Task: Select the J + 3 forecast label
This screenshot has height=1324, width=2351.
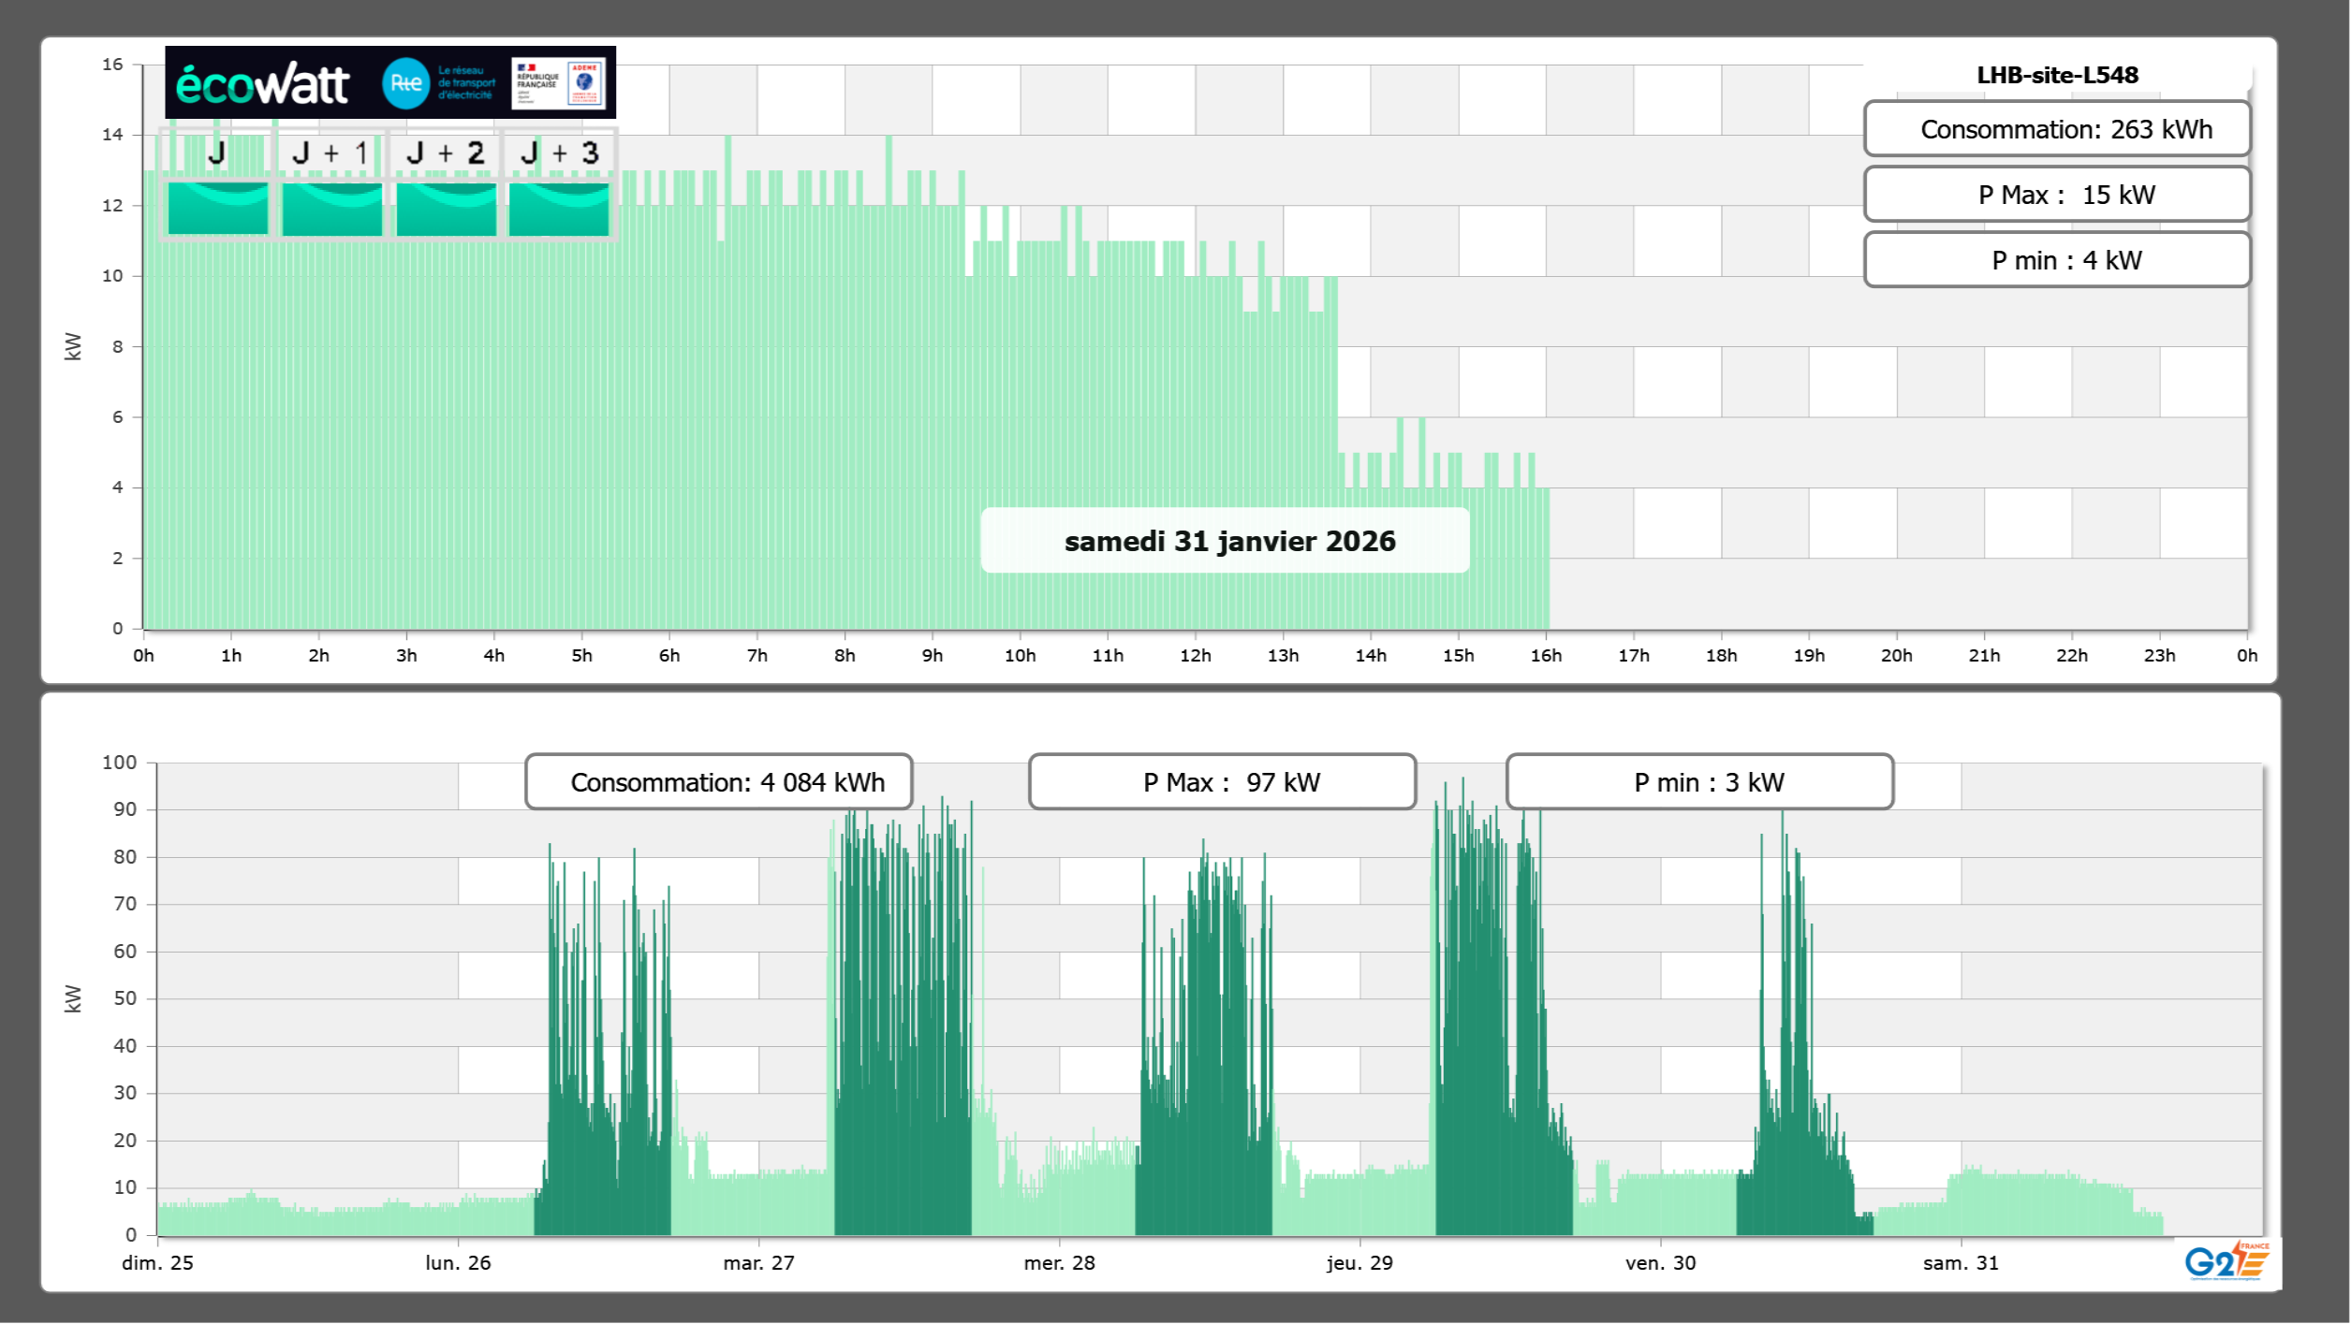Action: point(559,153)
